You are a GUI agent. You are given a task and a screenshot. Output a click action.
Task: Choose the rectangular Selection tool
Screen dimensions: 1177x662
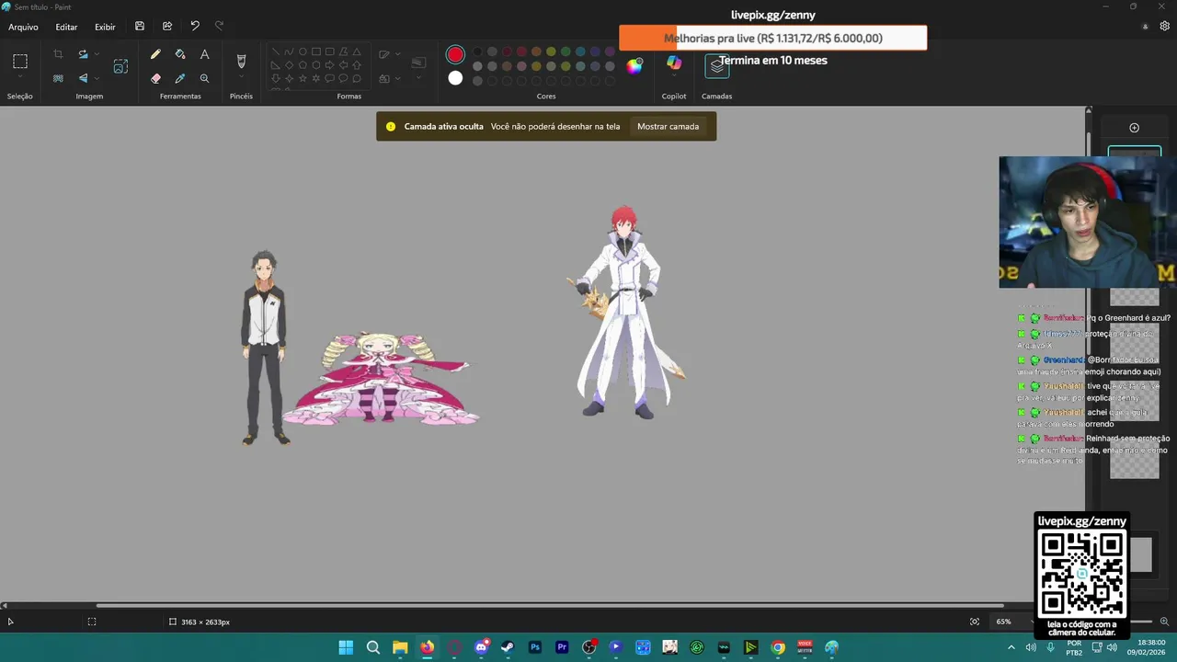coord(19,62)
